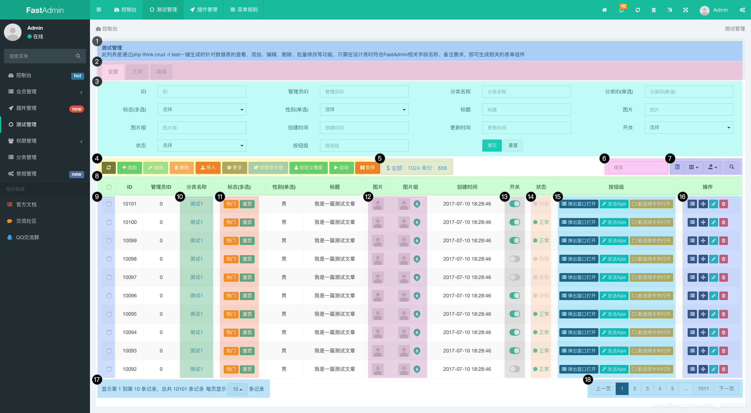
Task: Click the 重置 button
Action: 513,145
